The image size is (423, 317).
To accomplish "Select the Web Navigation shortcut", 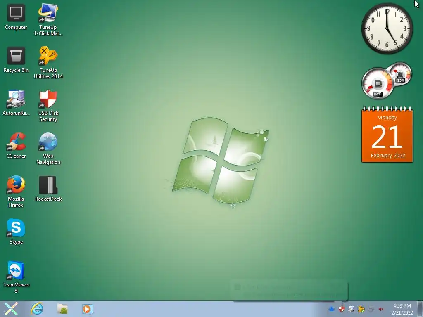I will click(x=48, y=149).
